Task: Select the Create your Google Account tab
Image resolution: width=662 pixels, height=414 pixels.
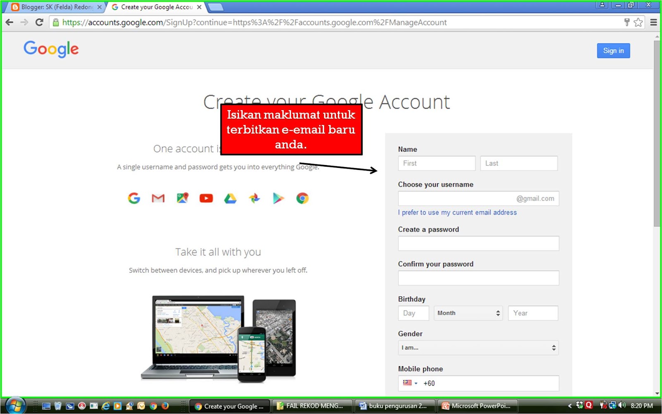Action: pyautogui.click(x=156, y=7)
